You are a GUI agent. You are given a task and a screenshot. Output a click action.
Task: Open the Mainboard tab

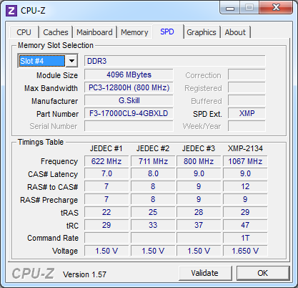pos(94,32)
